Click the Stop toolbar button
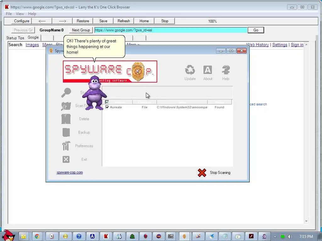 click(x=165, y=21)
